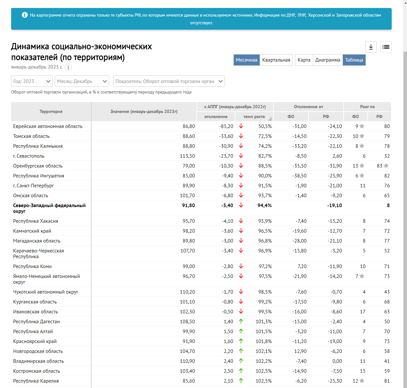Open the Год: 2023 dropdown
The image size is (407, 388).
pos(32,81)
